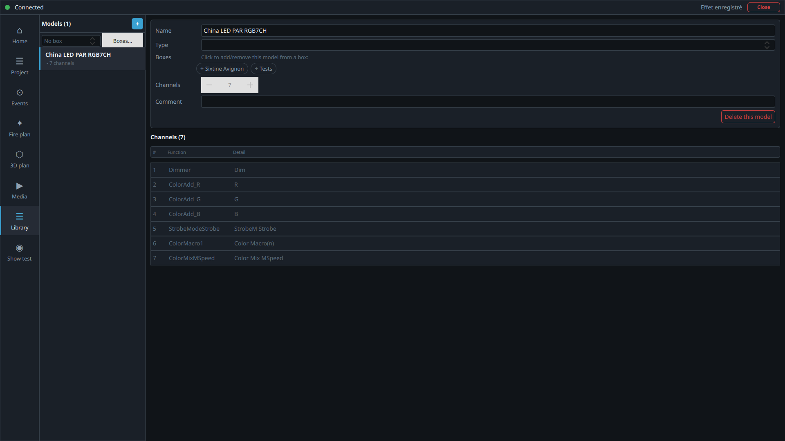Open the 3D plan cube icon
Screen dimensions: 785x441
pyautogui.click(x=20, y=154)
